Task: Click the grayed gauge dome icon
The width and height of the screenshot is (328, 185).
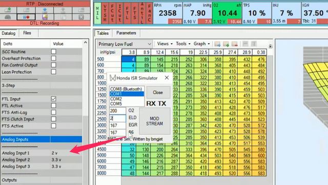Action: coord(8,17)
